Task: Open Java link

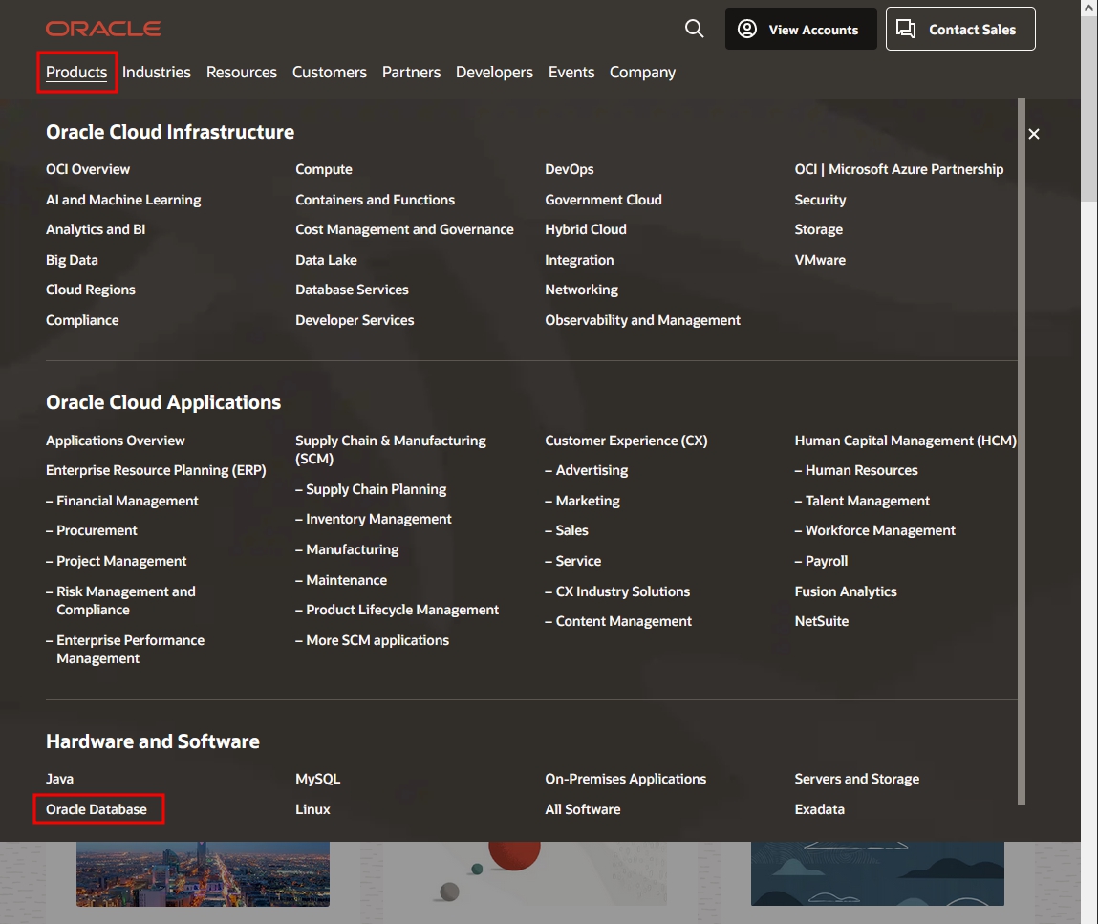Action: [59, 779]
